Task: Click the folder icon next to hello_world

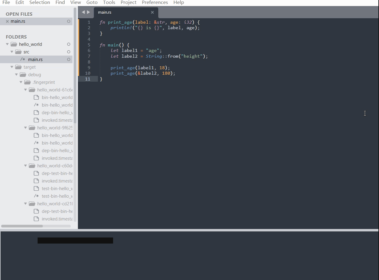Action: tap(14, 44)
